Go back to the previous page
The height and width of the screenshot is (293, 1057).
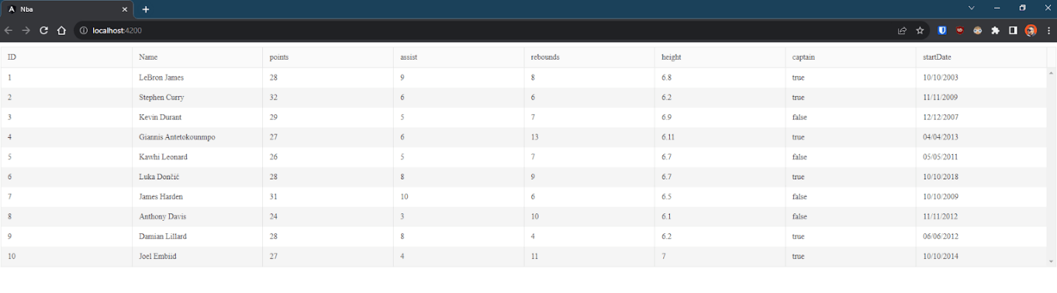click(x=8, y=30)
